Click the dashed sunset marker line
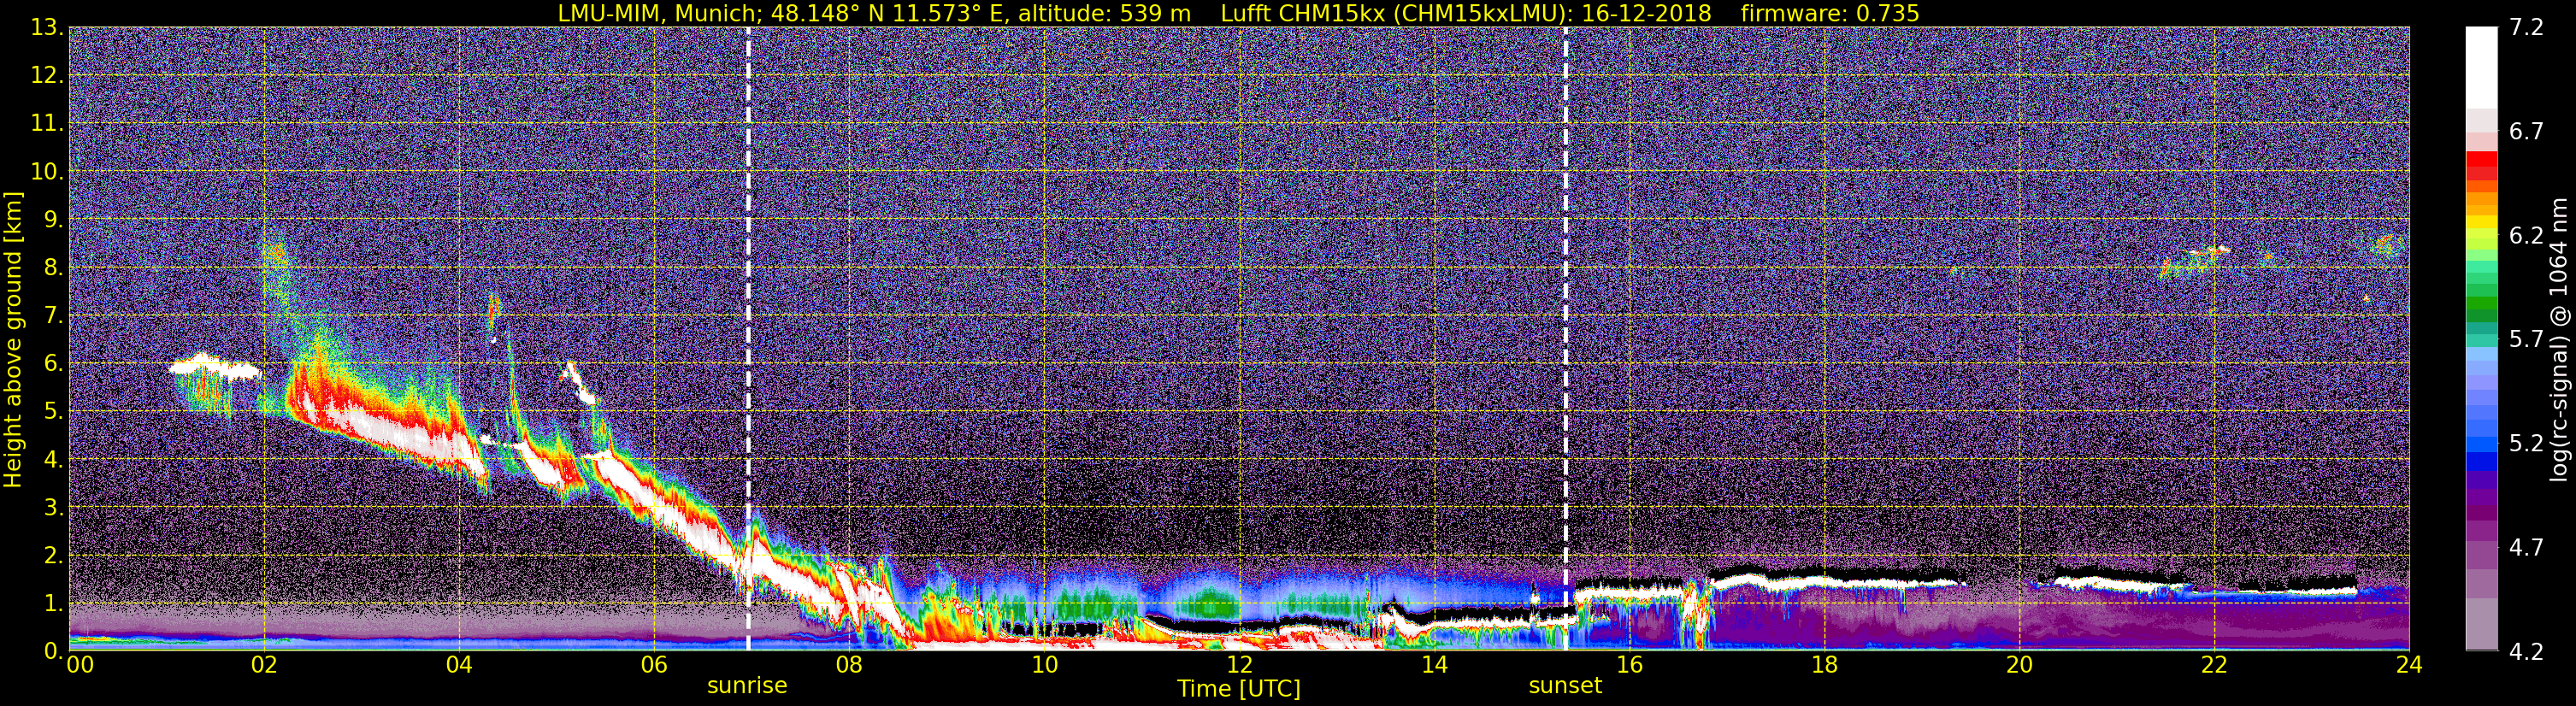 [x=1565, y=338]
